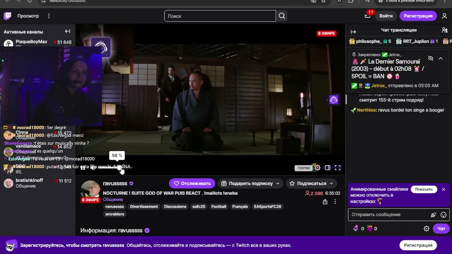Open bratishkinoff channel in sidebar
This screenshot has height=254, width=452.
(37, 183)
